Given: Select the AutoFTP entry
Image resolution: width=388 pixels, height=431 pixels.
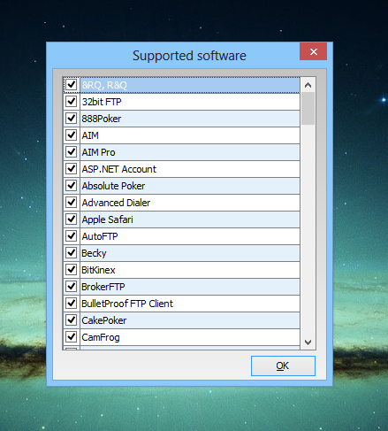Looking at the screenshot, I should click(190, 236).
